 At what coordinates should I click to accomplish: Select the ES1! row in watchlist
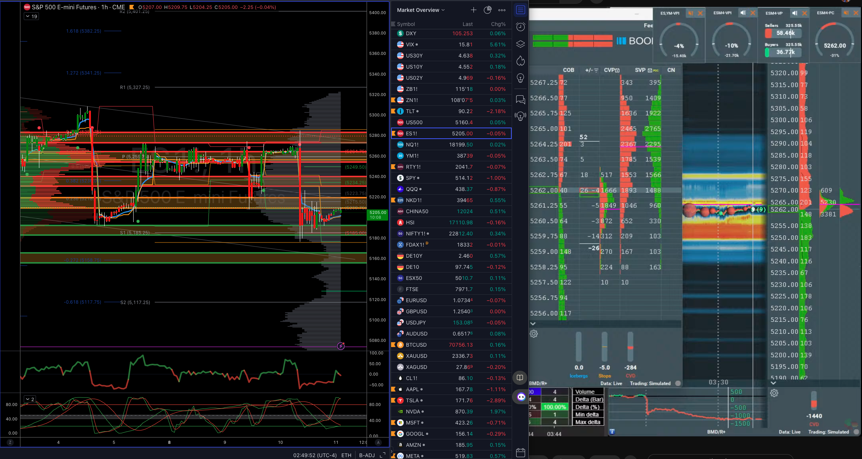pyautogui.click(x=451, y=133)
